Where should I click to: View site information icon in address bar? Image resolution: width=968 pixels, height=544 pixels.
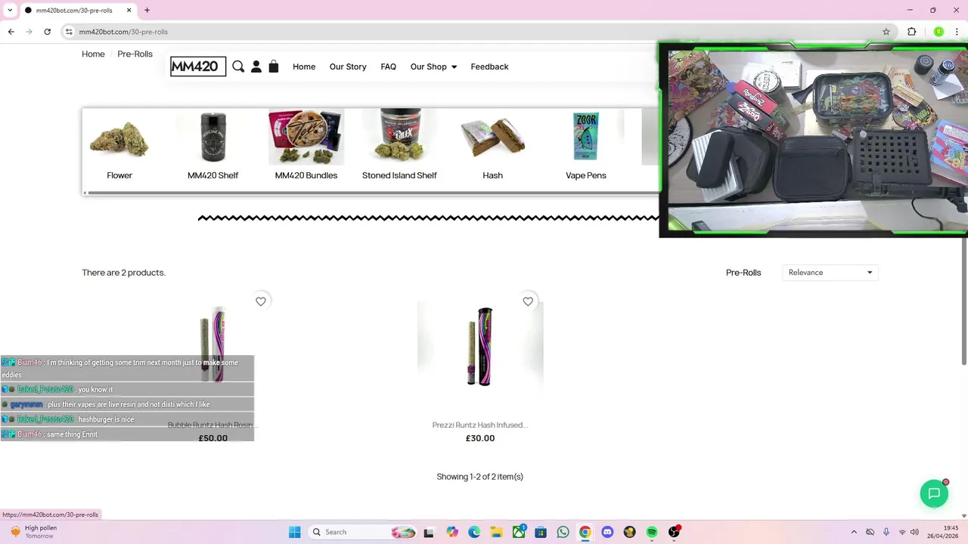tap(69, 32)
